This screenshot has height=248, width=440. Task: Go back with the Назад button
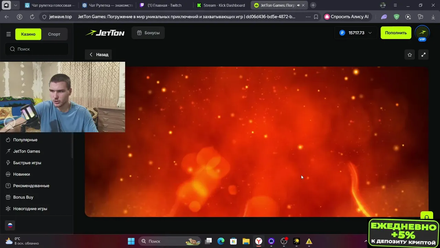[x=99, y=54]
